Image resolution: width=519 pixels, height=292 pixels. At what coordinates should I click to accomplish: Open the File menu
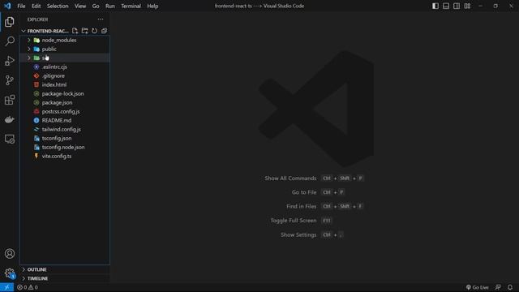coord(21,6)
